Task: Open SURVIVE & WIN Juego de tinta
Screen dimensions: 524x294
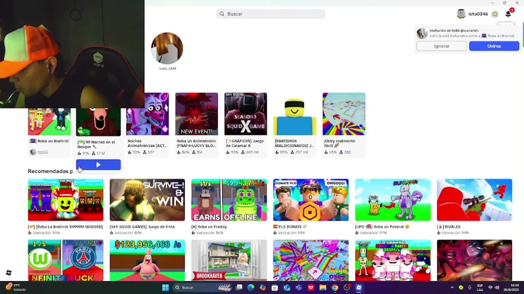Action: click(147, 200)
